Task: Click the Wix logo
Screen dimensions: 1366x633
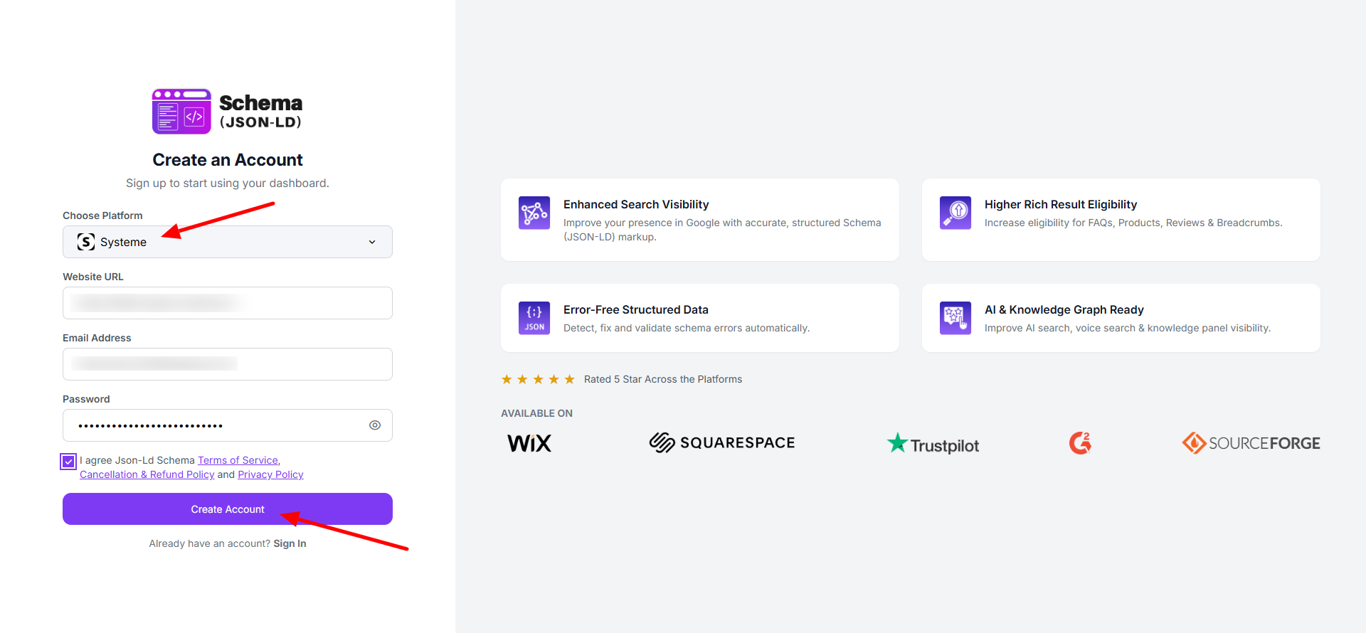Action: pyautogui.click(x=529, y=443)
